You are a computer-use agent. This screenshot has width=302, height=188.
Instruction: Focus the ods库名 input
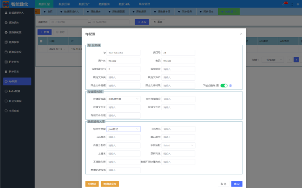[x=178, y=129]
